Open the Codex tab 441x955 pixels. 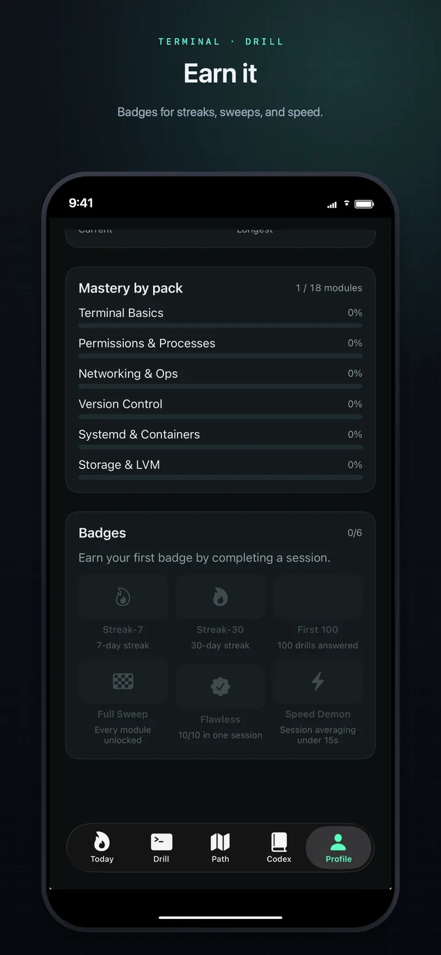(x=279, y=848)
